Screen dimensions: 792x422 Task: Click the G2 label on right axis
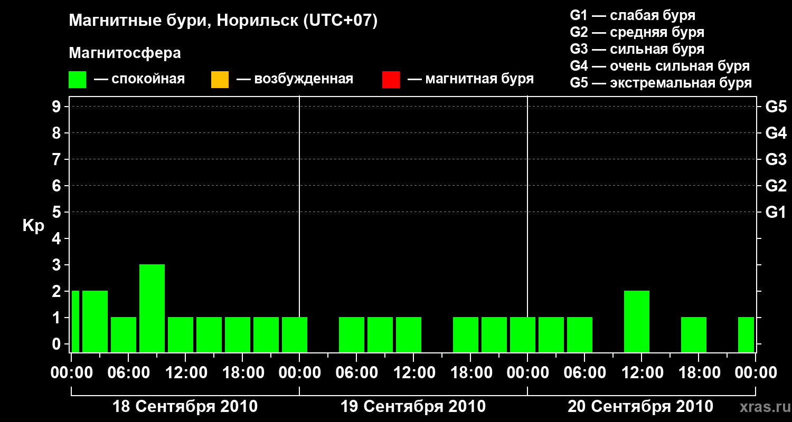click(776, 186)
